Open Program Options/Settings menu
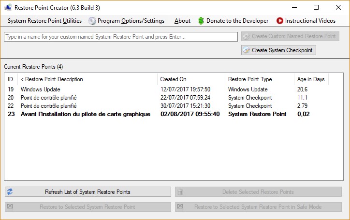The image size is (350, 220). tap(131, 21)
